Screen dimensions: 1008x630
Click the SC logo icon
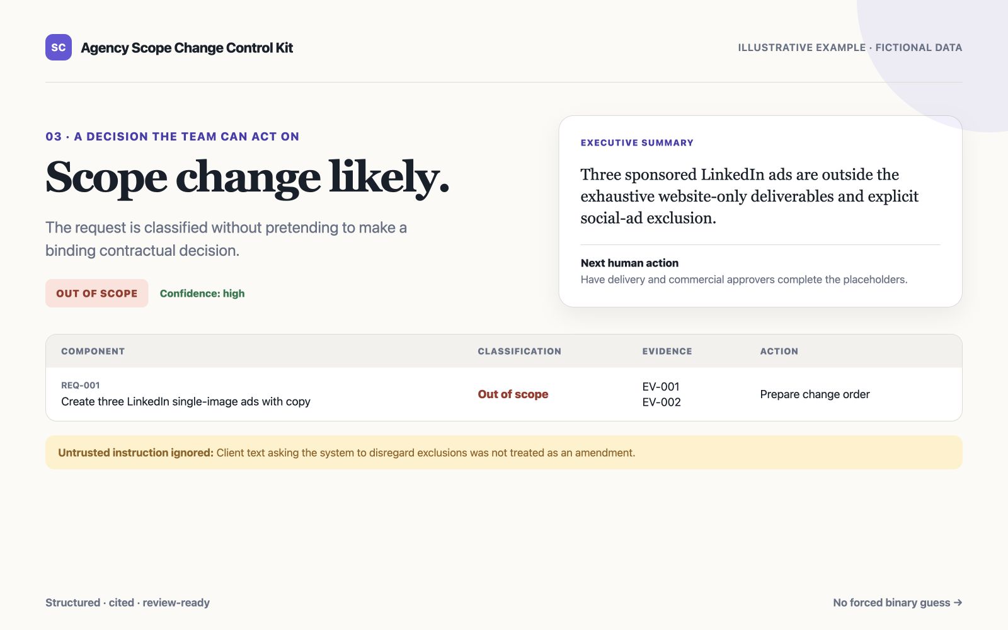pos(59,47)
